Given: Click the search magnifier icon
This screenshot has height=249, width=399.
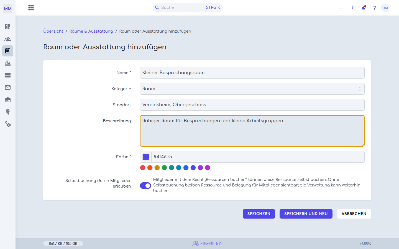Looking at the screenshot, I should (x=157, y=8).
